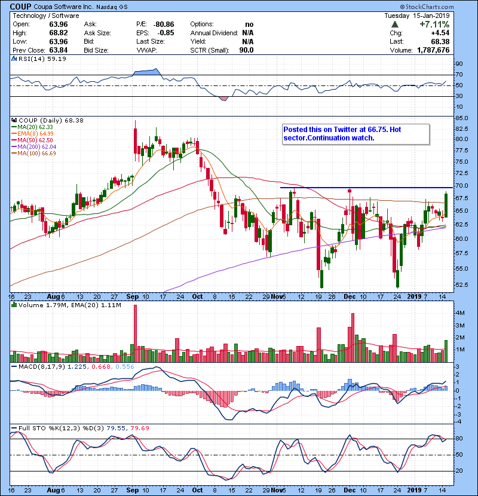Click the 4M volume axis label
This screenshot has height=496, width=478.
[x=459, y=313]
